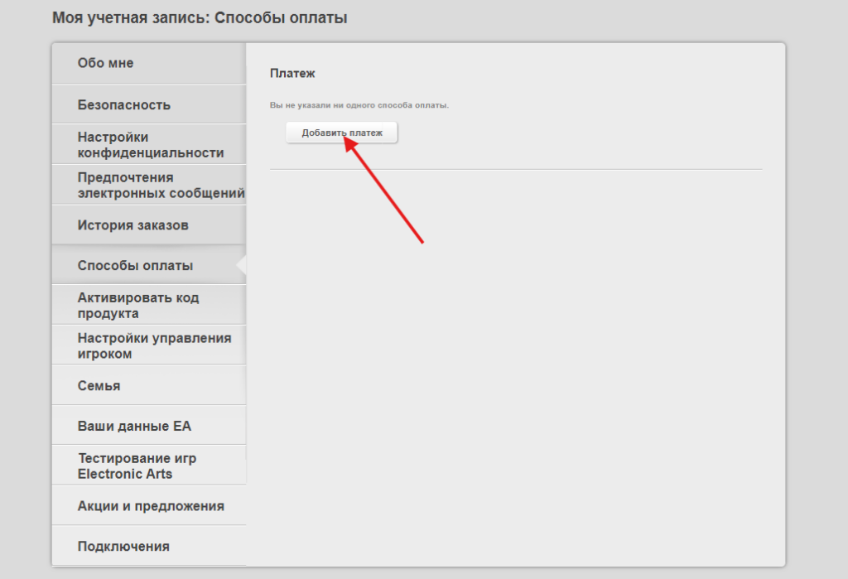
Task: Click the red arrow annotation
Action: tap(385, 192)
